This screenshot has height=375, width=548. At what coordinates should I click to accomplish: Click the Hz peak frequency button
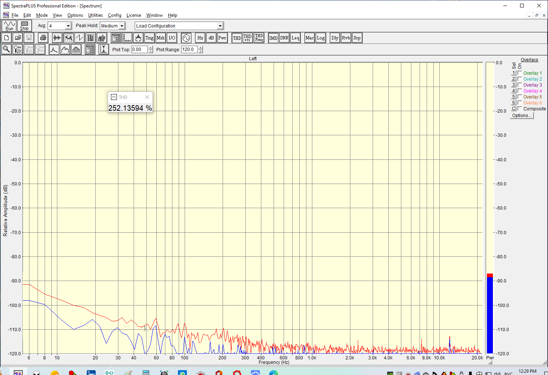[x=200, y=38]
